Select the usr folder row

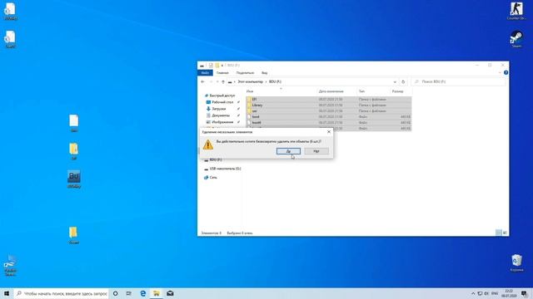328,110
